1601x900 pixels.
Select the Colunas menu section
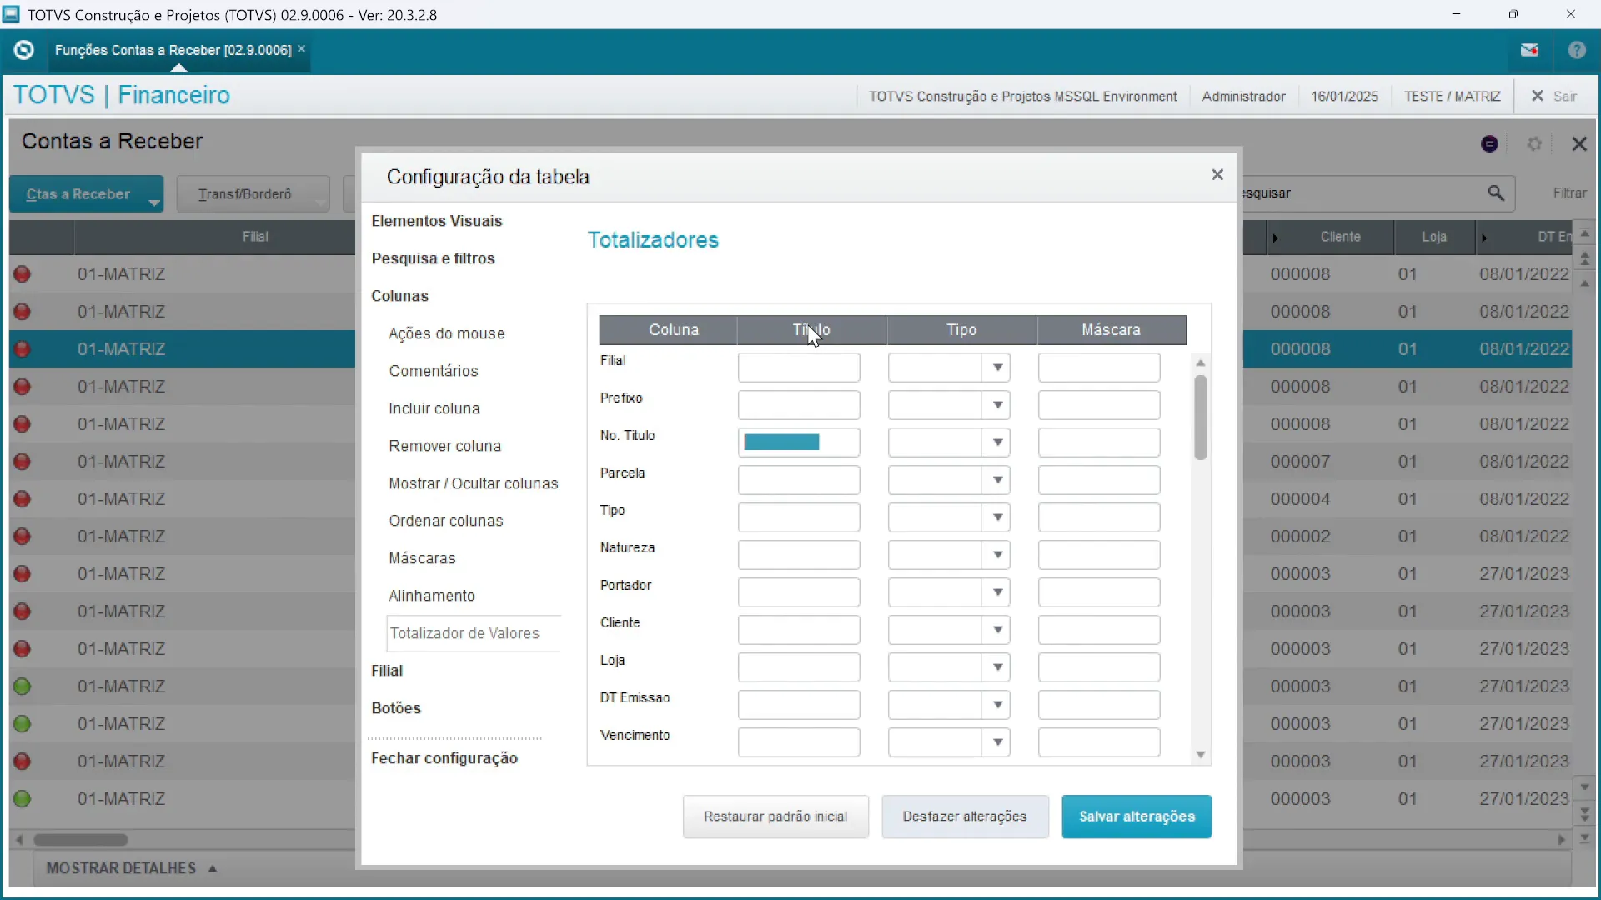pyautogui.click(x=399, y=296)
